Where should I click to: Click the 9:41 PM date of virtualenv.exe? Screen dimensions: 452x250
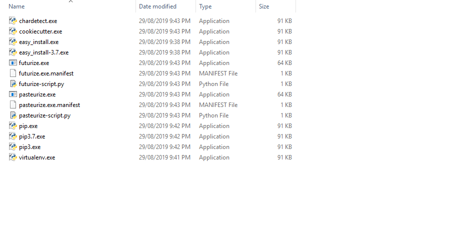(x=164, y=157)
